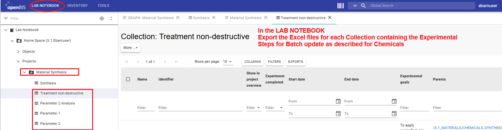Focus the Experimental goals filter field
Viewport: 502px width, 130px height.
pyautogui.click(x=414, y=108)
